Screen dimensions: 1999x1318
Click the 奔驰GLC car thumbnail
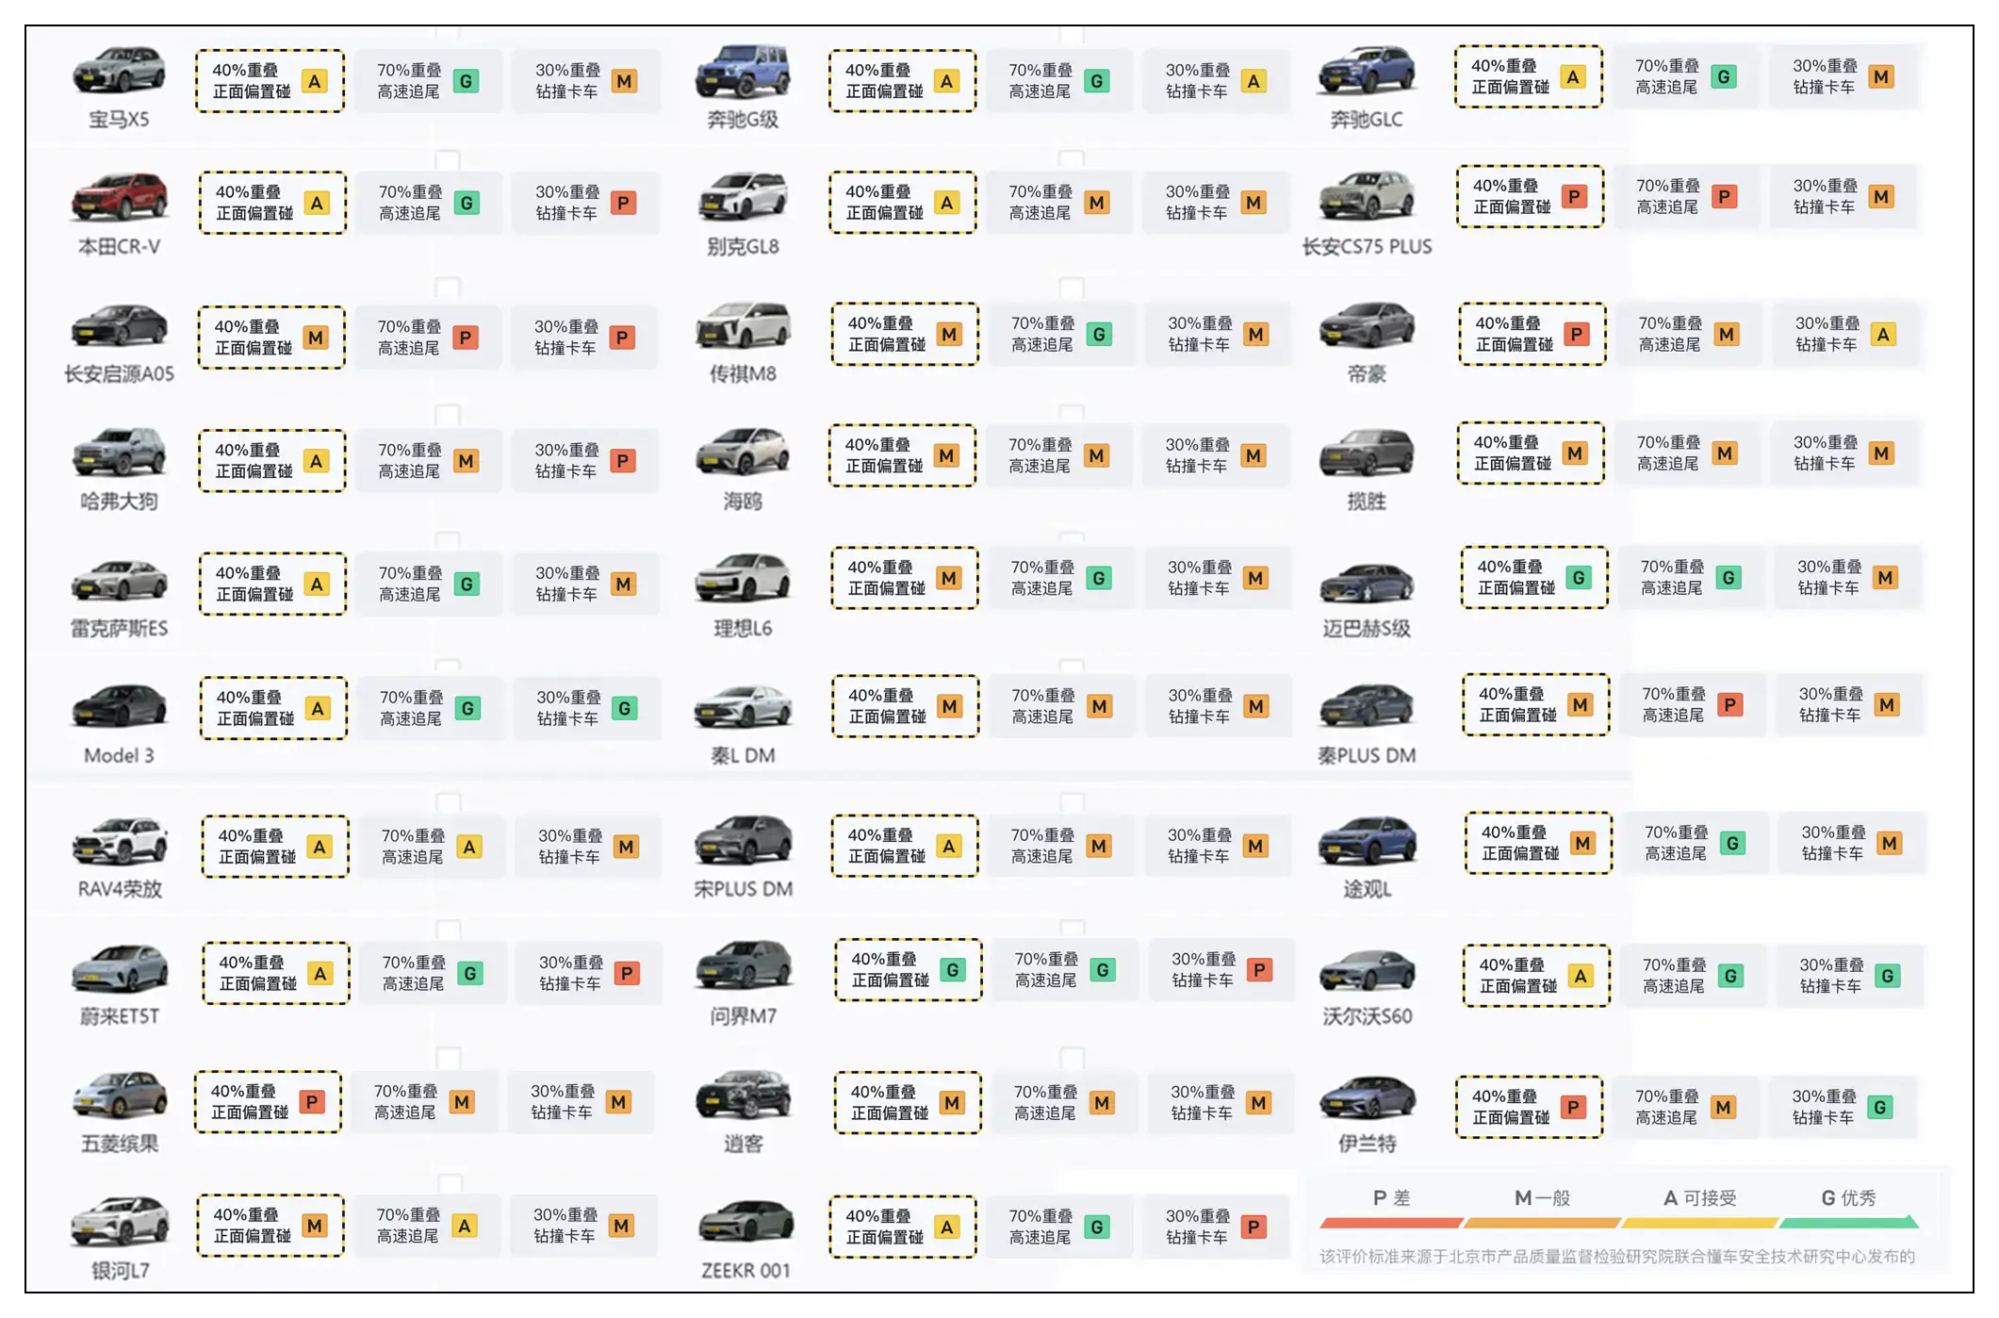click(x=1367, y=71)
